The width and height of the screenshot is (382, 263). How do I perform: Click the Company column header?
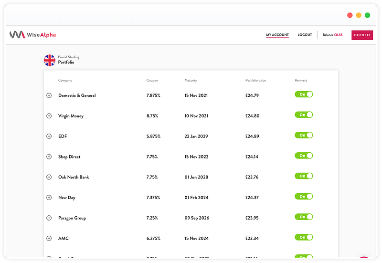pos(65,80)
